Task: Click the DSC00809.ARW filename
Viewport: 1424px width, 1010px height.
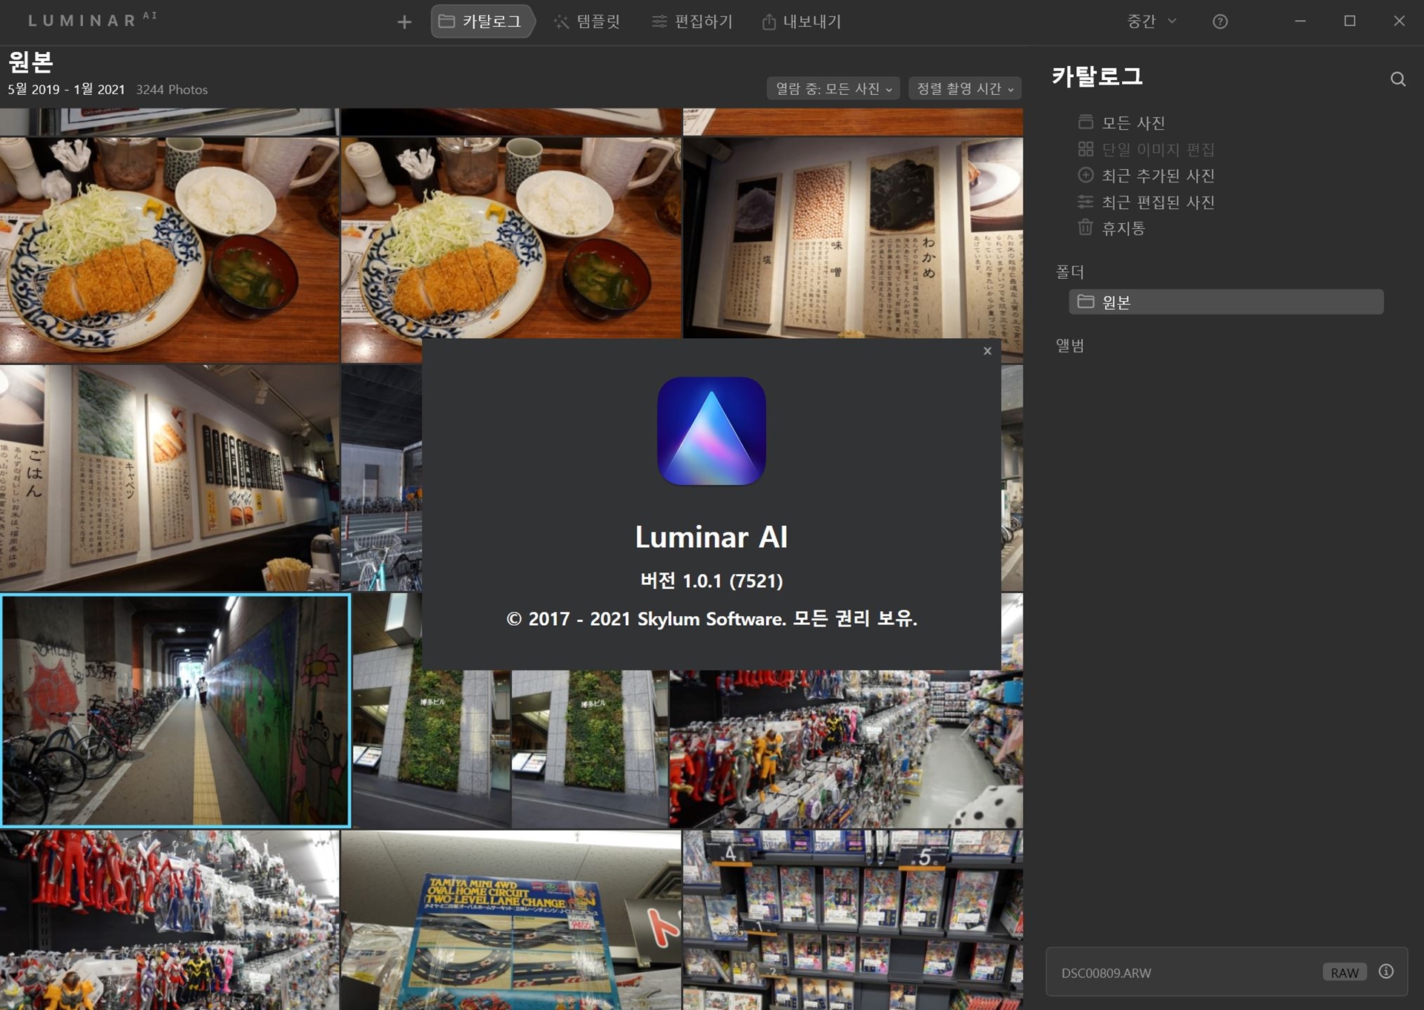Action: coord(1106,973)
